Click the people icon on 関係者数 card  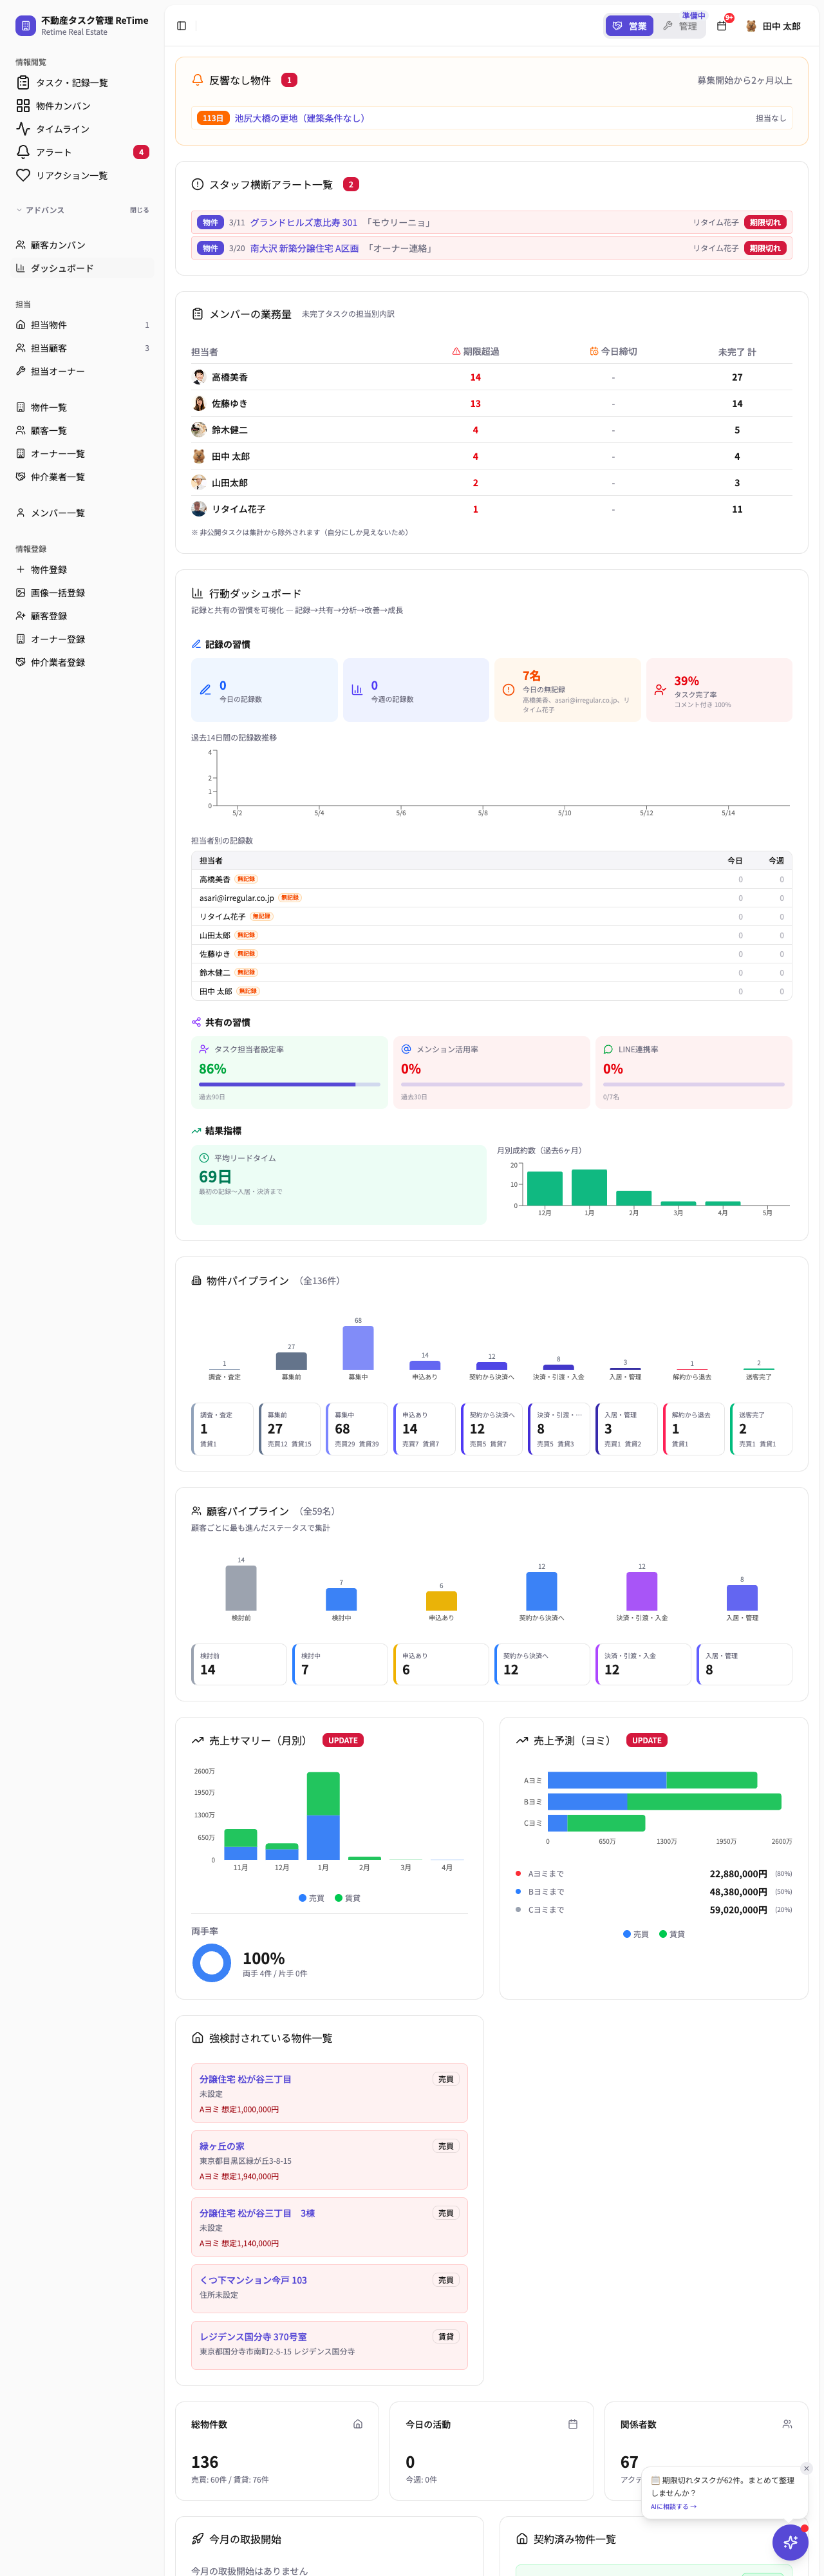787,2424
